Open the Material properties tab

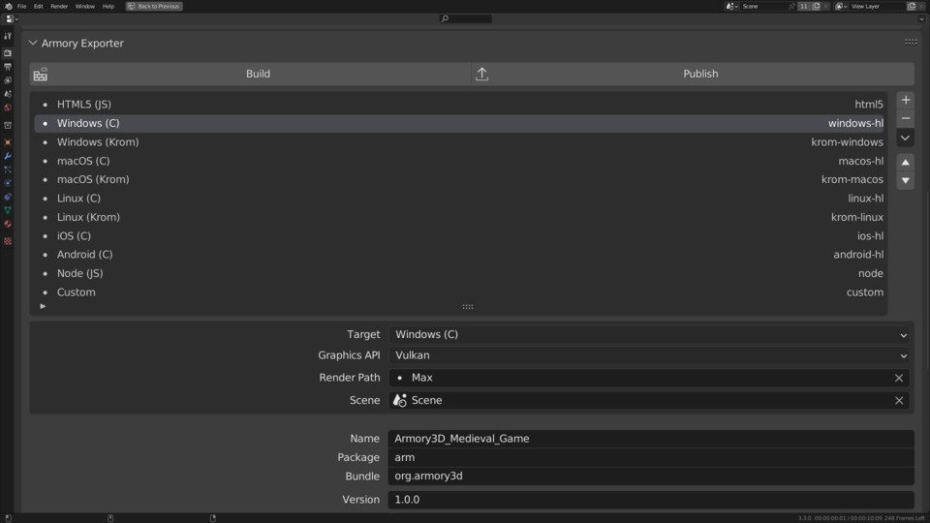click(8, 224)
